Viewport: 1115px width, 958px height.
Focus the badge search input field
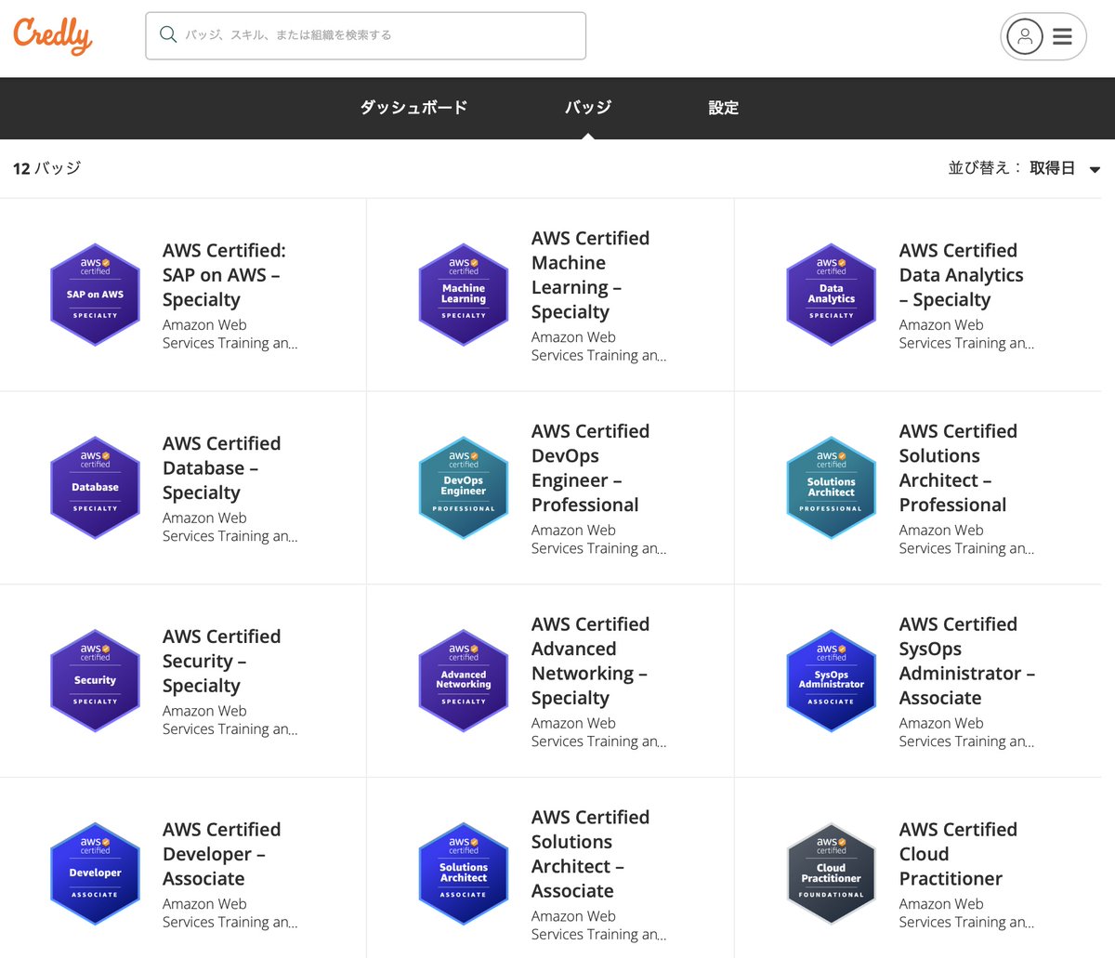pyautogui.click(x=366, y=35)
